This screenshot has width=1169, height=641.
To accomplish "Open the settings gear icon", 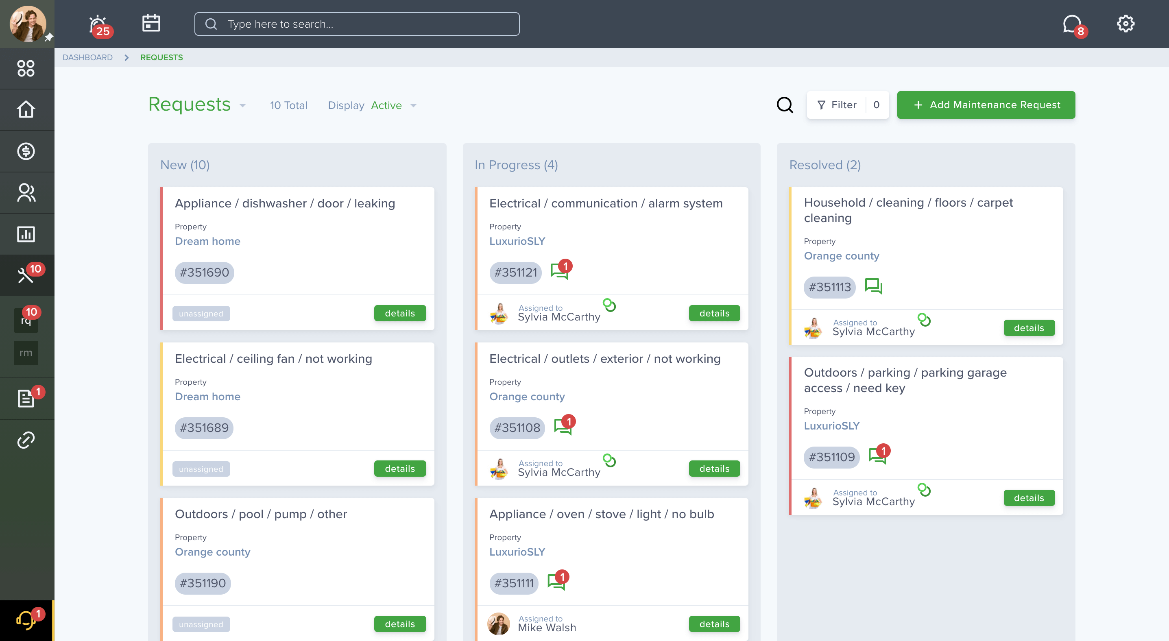I will point(1125,24).
